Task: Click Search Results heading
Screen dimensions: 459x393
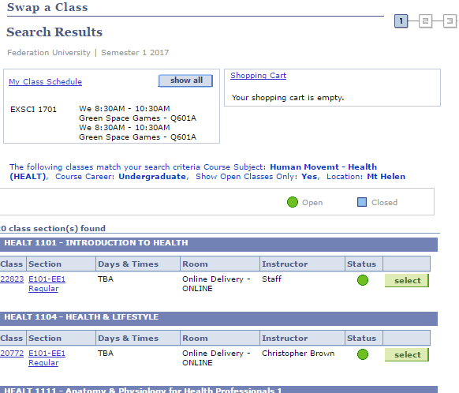Action: pos(54,32)
